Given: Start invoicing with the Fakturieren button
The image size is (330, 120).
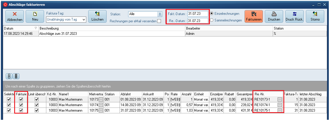Looking at the screenshot, I should [254, 17].
